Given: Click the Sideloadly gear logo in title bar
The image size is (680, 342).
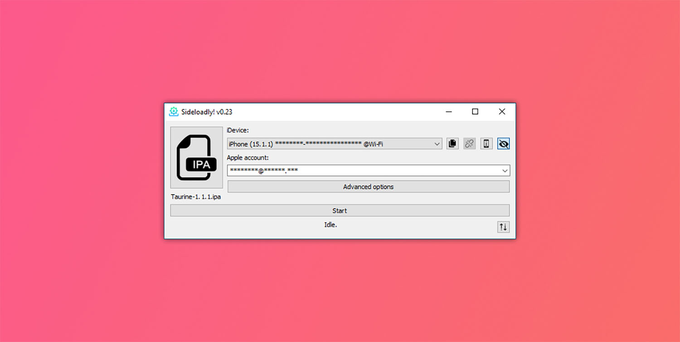Looking at the screenshot, I should 174,112.
